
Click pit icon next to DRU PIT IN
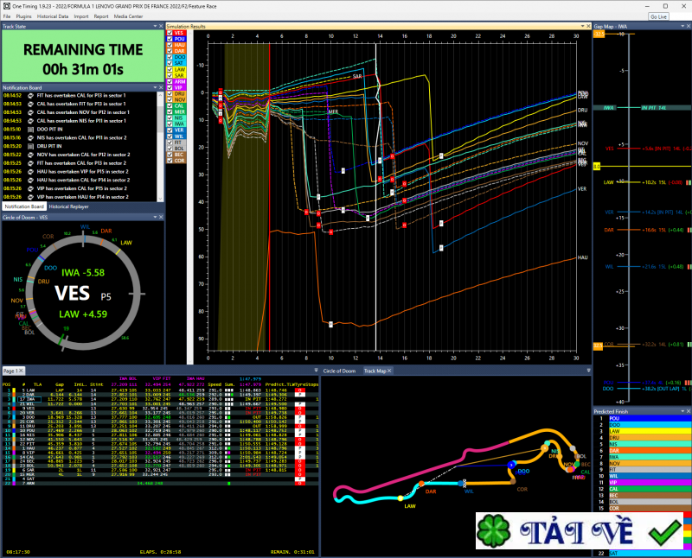click(x=31, y=146)
